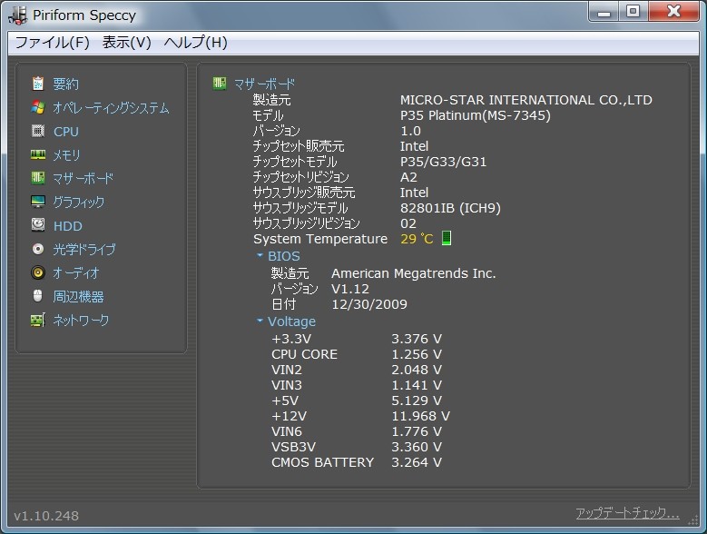Click the Windows flag icon for オペレーティングシステム
This screenshot has height=534, width=707.
(x=38, y=107)
